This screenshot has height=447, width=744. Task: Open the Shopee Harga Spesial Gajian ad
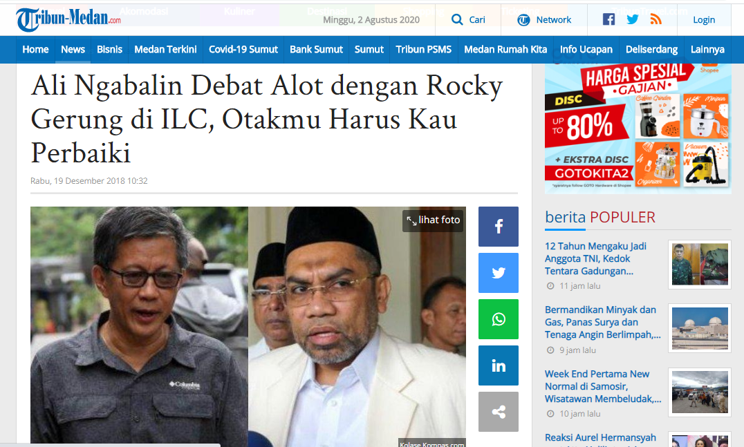click(638, 129)
